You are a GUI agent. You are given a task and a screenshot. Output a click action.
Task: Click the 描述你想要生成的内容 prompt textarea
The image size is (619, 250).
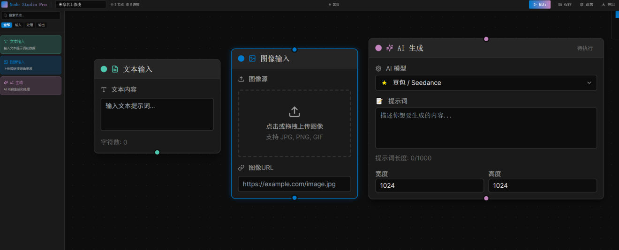486,128
